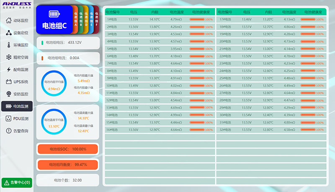The height and width of the screenshot is (192, 335).
Task: Click the PDU监测 socket icon
Action: (x=9, y=119)
